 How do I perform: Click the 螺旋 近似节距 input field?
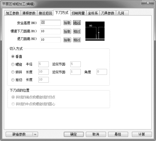click(x=76, y=64)
